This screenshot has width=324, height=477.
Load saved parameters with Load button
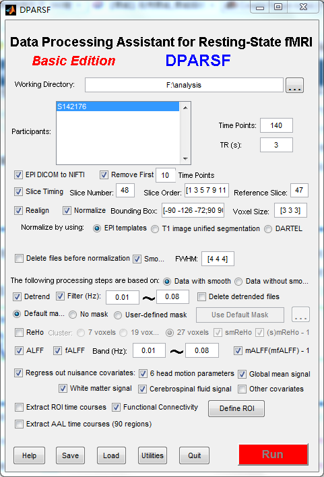(111, 455)
